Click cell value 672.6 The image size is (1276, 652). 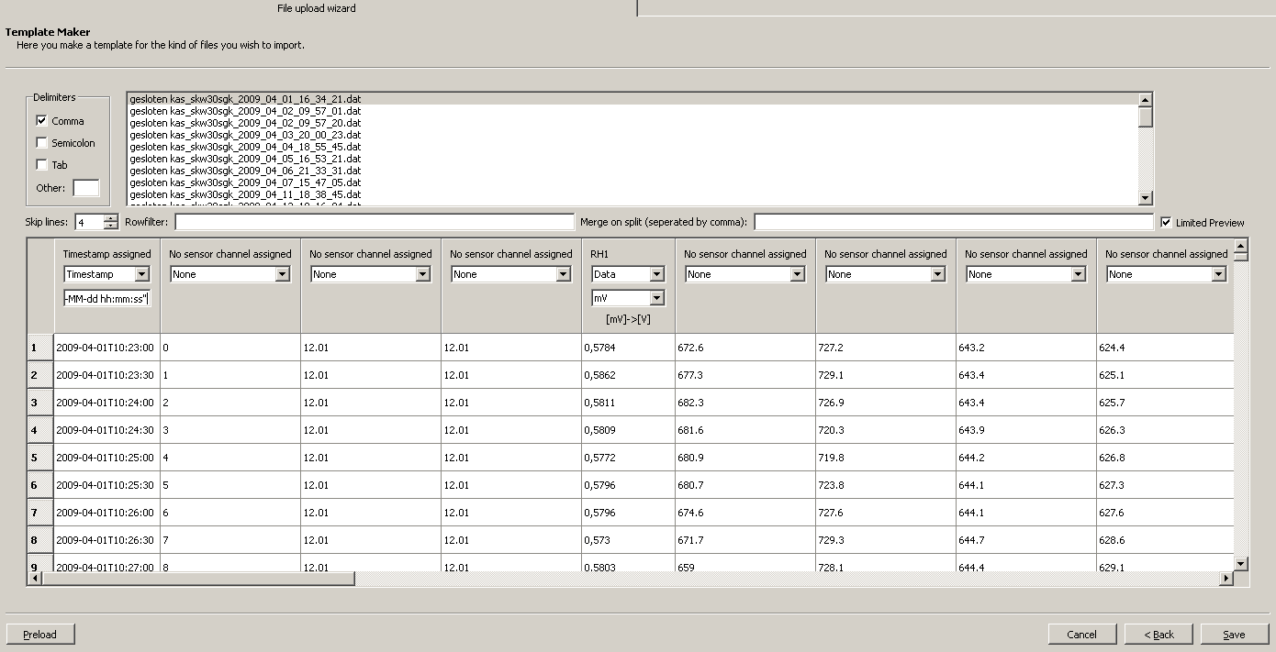(745, 348)
